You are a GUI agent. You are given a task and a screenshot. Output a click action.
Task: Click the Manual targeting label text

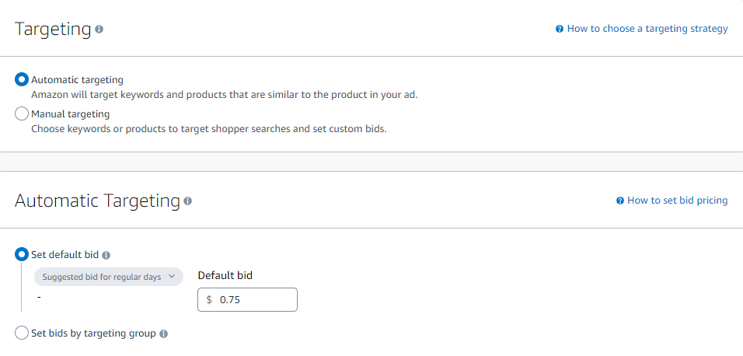(70, 114)
